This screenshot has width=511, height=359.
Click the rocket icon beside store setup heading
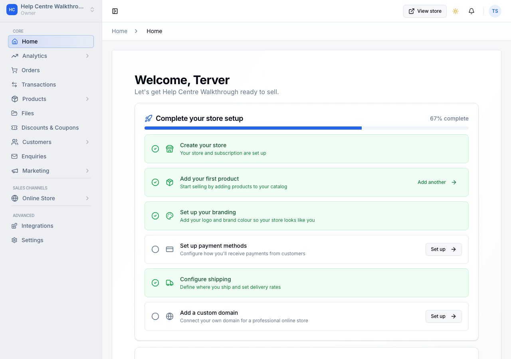tap(149, 118)
